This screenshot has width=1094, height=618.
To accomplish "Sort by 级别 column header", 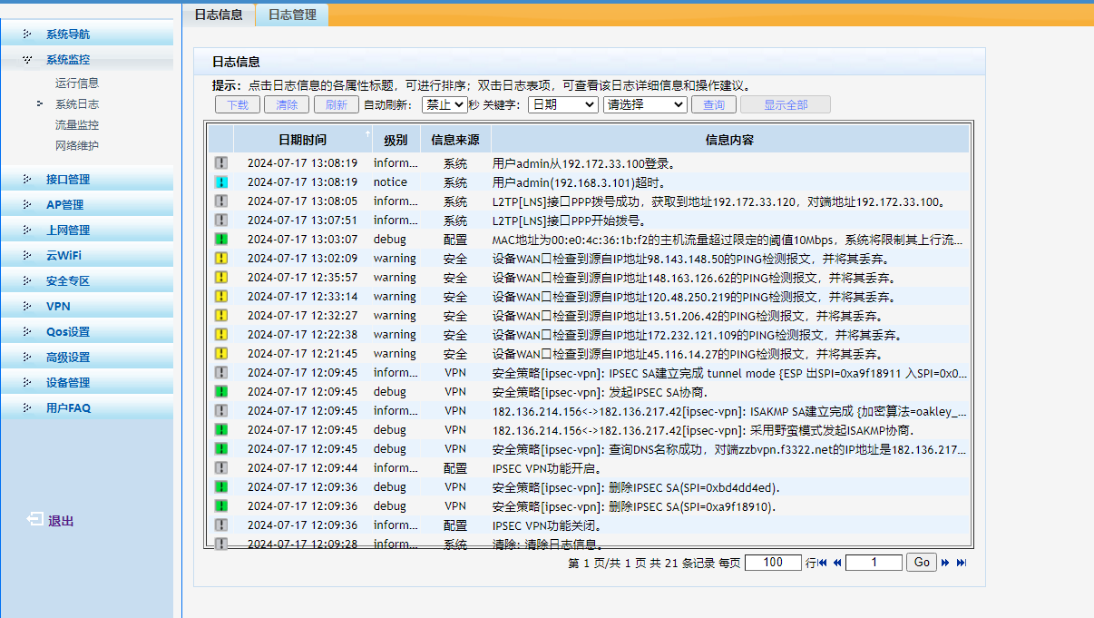I will pos(396,140).
